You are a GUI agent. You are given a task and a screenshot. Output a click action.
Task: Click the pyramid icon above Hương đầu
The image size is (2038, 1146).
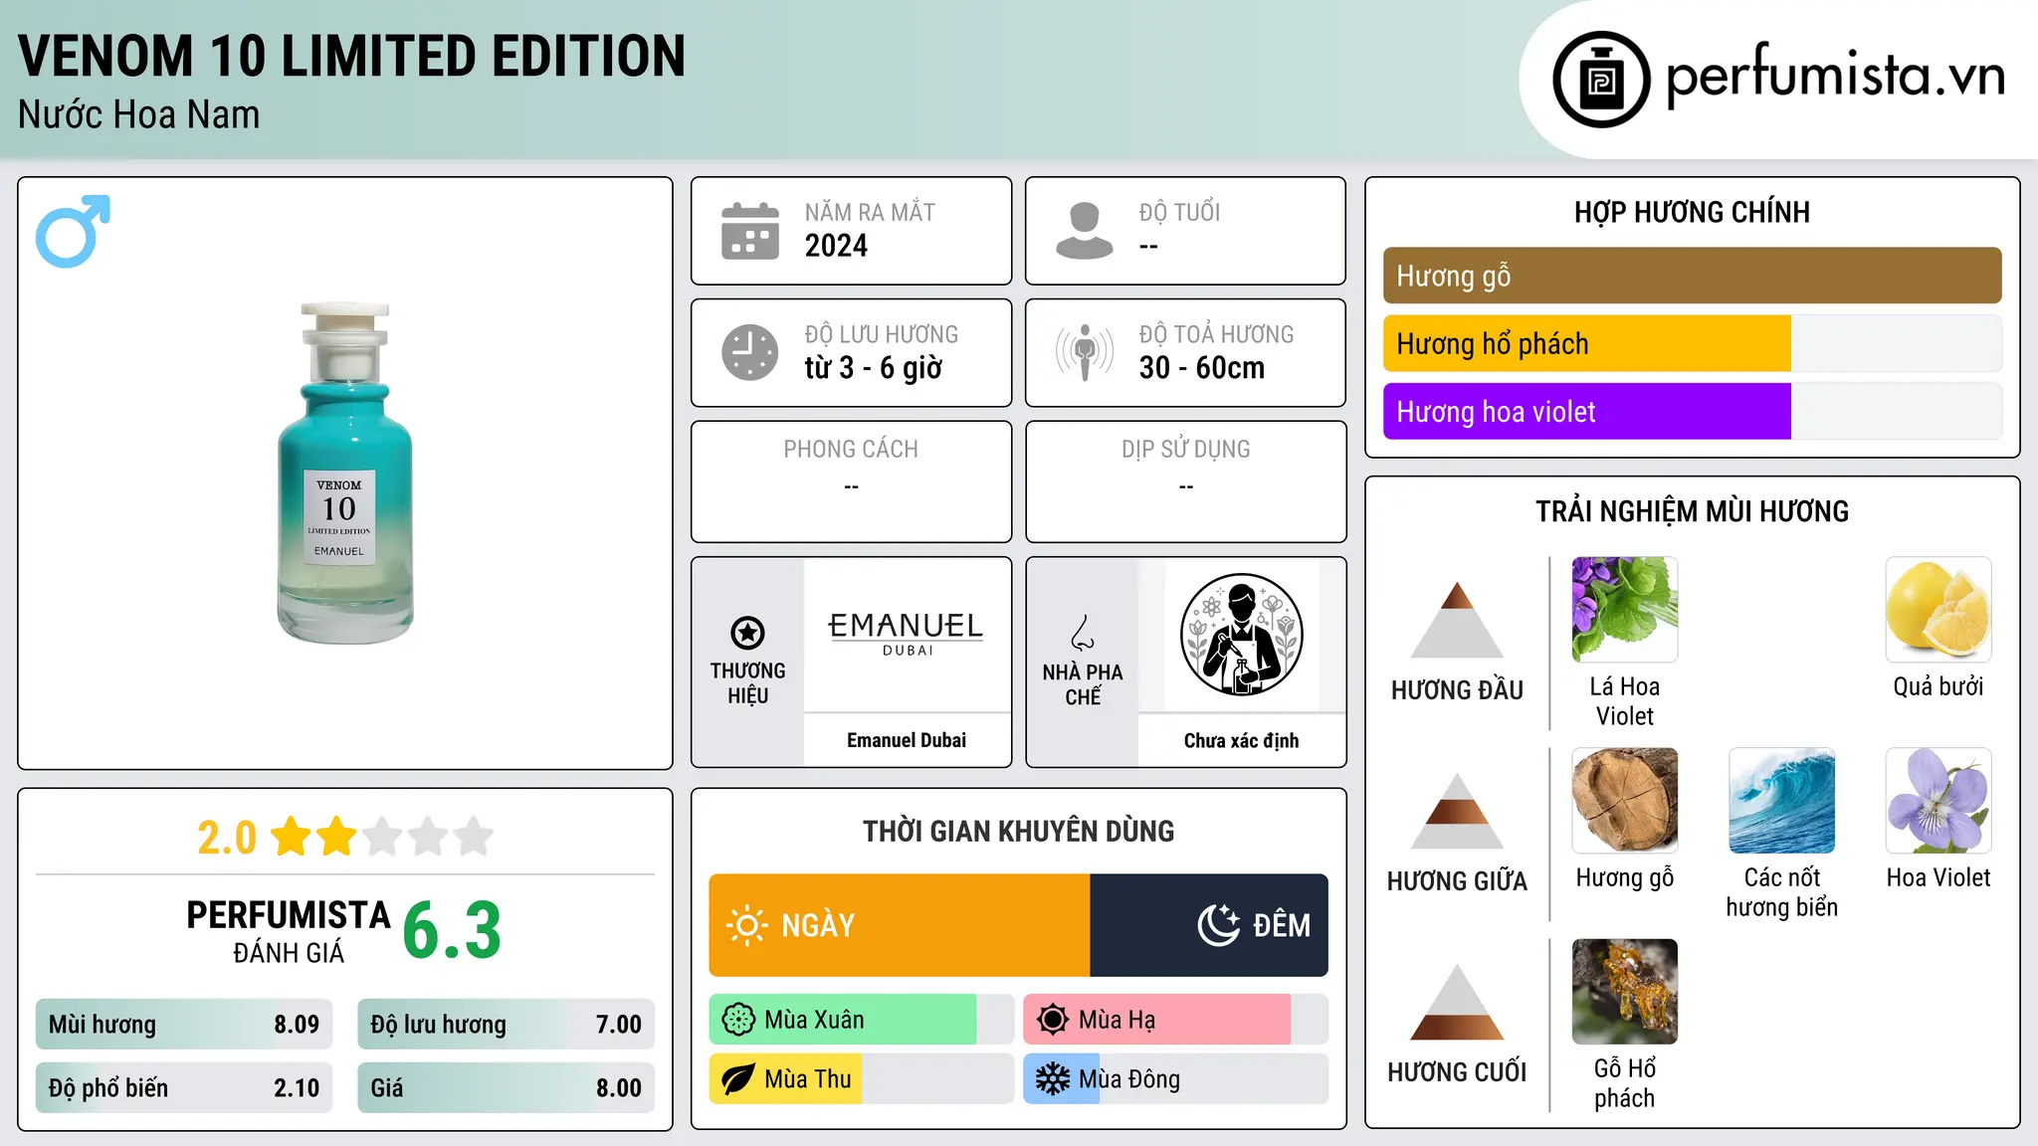1457,620
